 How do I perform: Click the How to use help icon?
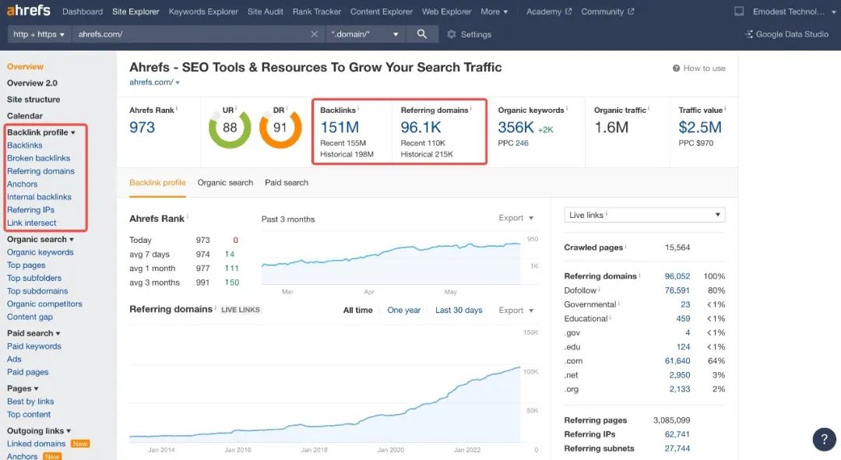(x=677, y=68)
